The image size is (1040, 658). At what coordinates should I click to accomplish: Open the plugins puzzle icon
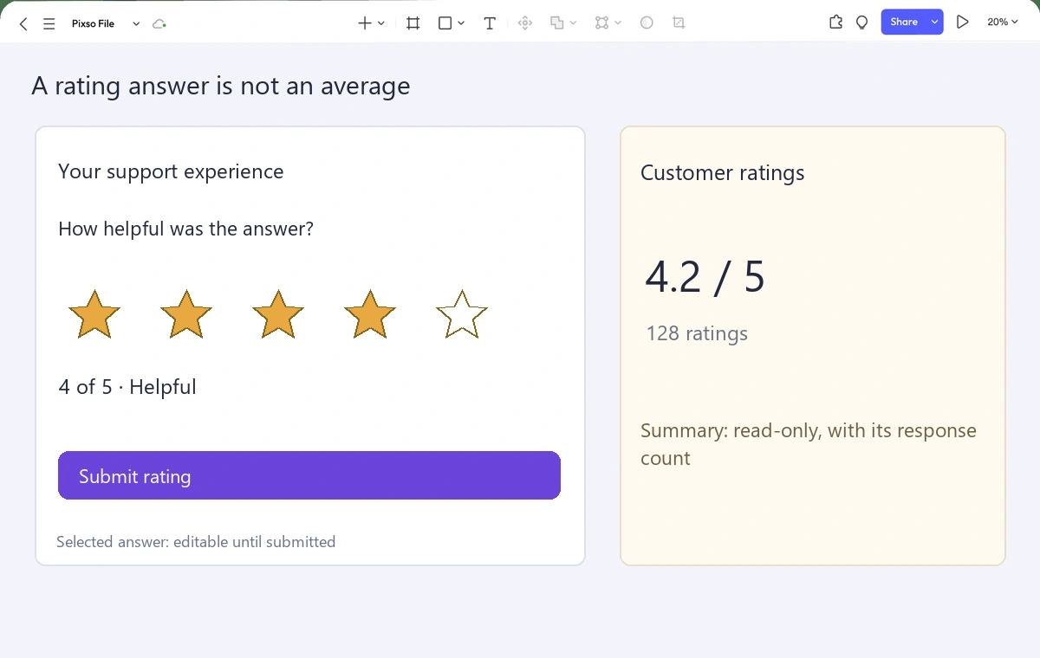[x=836, y=23]
